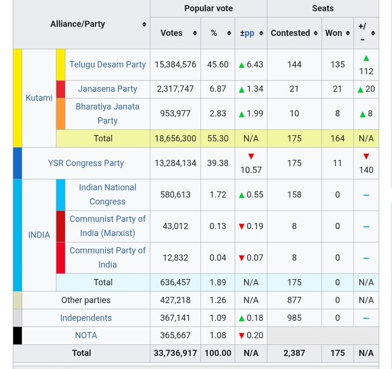Select Congress contested seats 158
Image resolution: width=392 pixels, height=369 pixels.
(x=294, y=195)
